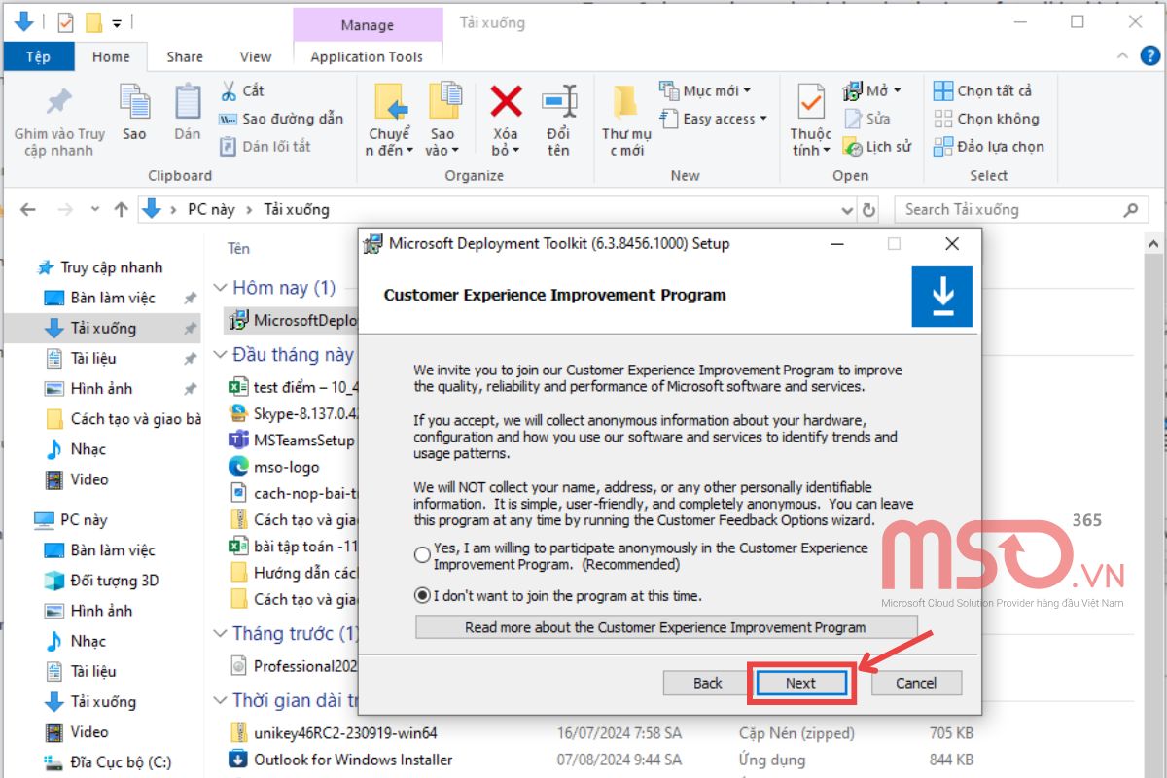Click the Back button in Setup dialog
Image resolution: width=1167 pixels, height=778 pixels.
708,683
